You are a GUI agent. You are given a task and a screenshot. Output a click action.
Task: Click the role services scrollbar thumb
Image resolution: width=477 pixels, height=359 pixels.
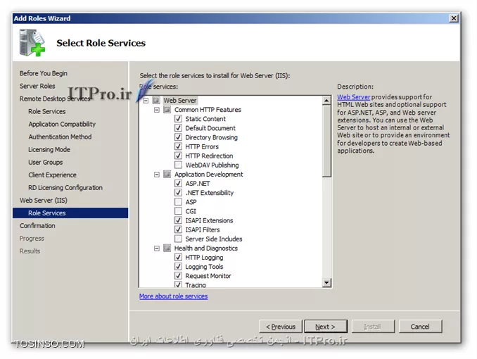326,141
